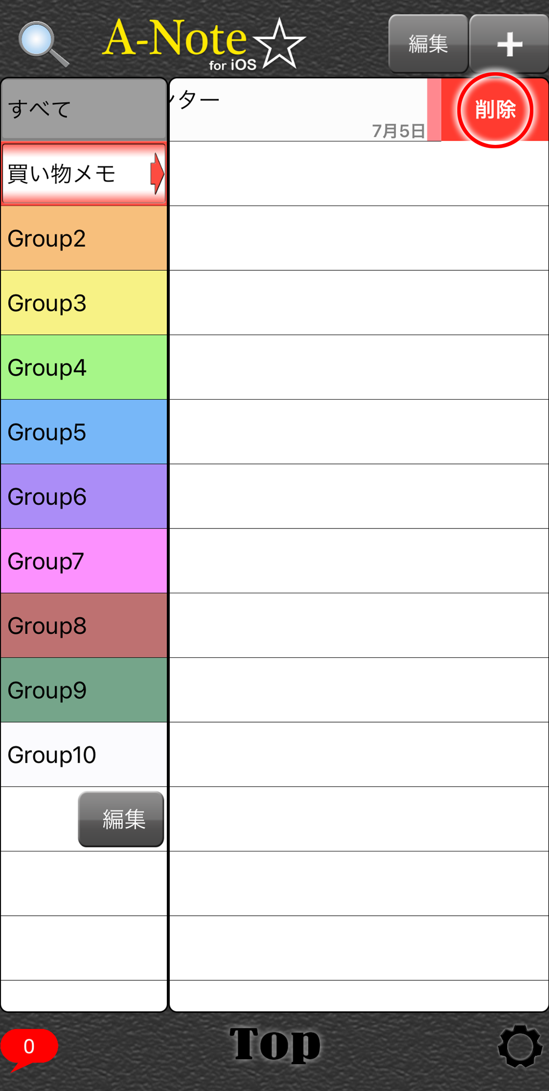
Task: Tap the red speech bubble counter
Action: (x=29, y=1048)
